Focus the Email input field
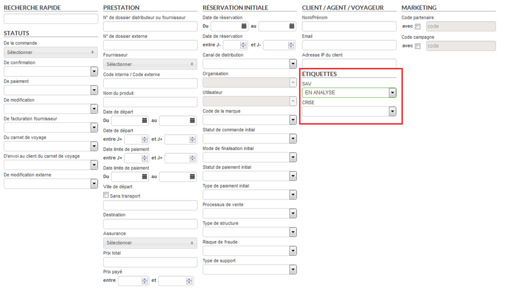This screenshot has height=292, width=514. click(x=349, y=45)
